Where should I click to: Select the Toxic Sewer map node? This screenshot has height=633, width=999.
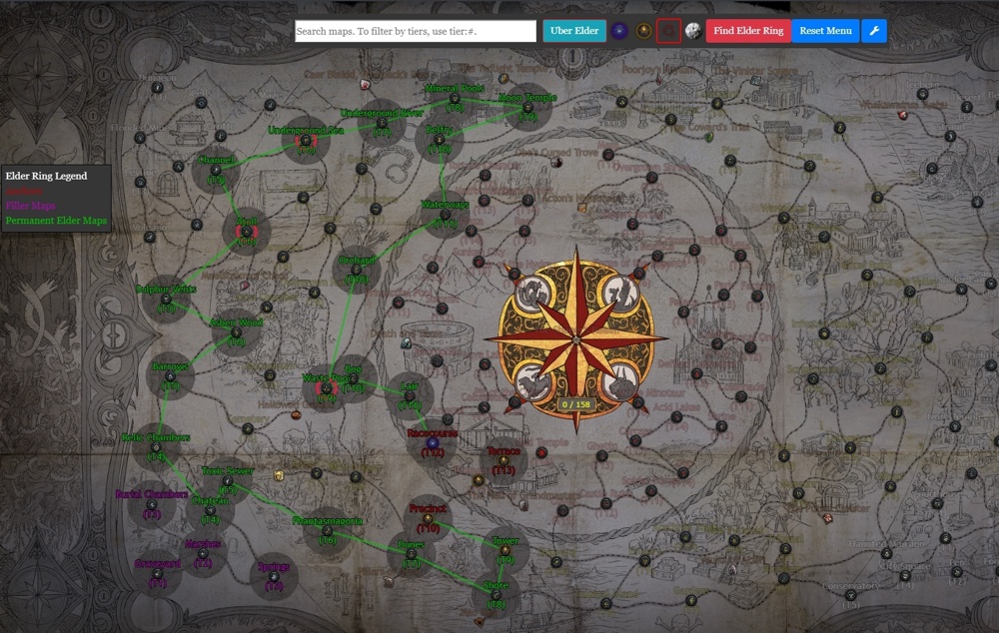tap(228, 481)
